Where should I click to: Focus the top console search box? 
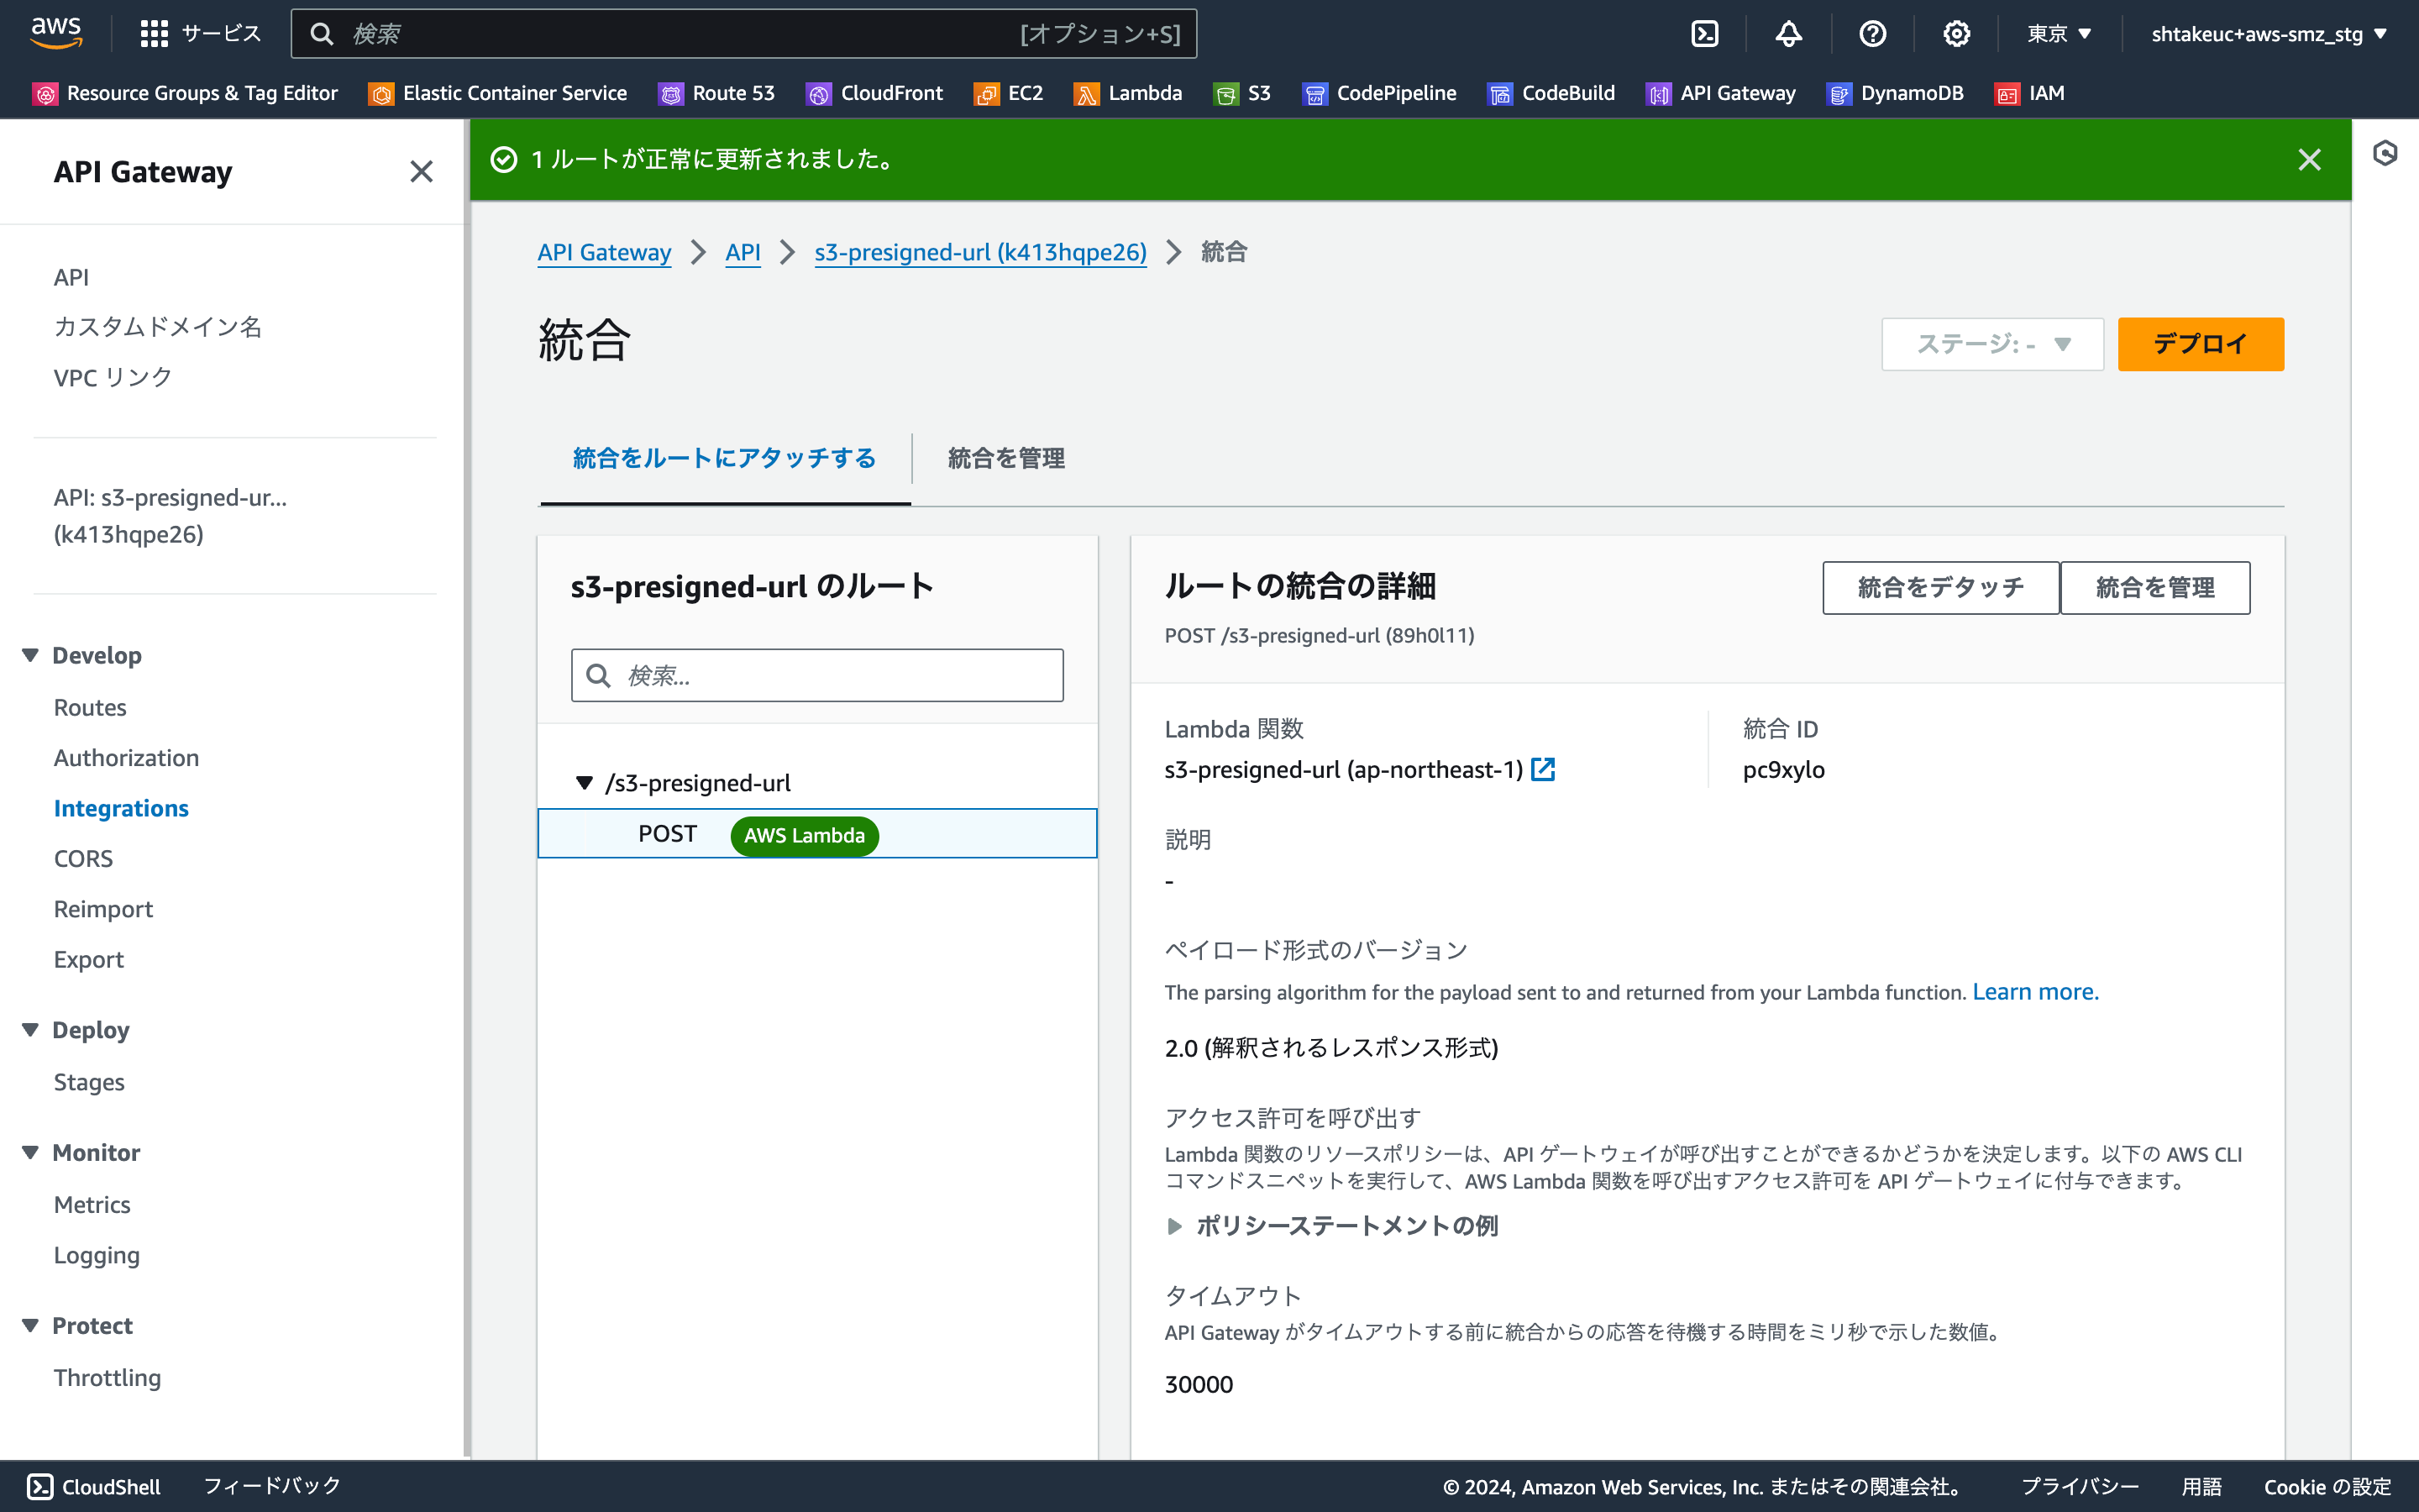pyautogui.click(x=743, y=34)
